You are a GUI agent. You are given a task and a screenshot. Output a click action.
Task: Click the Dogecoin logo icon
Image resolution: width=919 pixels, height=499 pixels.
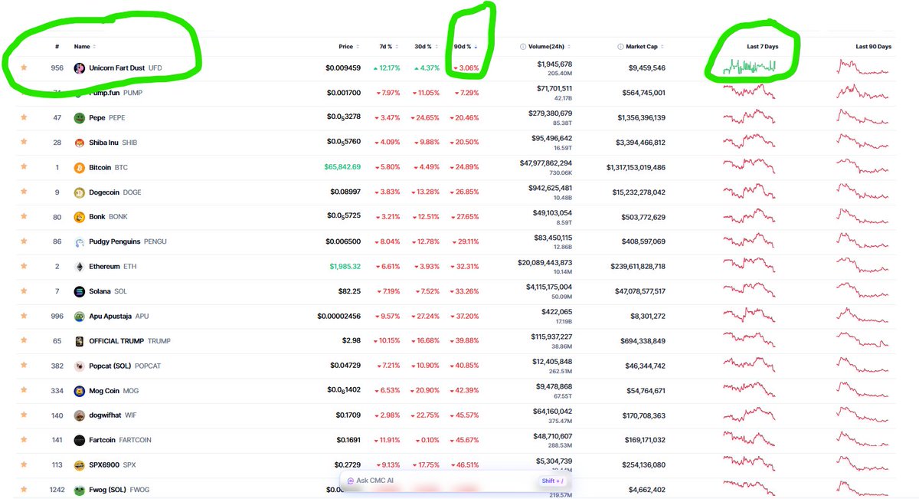(x=79, y=192)
